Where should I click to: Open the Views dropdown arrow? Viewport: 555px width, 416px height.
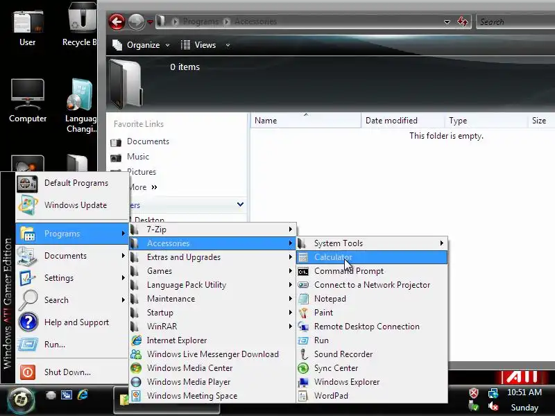coord(228,45)
